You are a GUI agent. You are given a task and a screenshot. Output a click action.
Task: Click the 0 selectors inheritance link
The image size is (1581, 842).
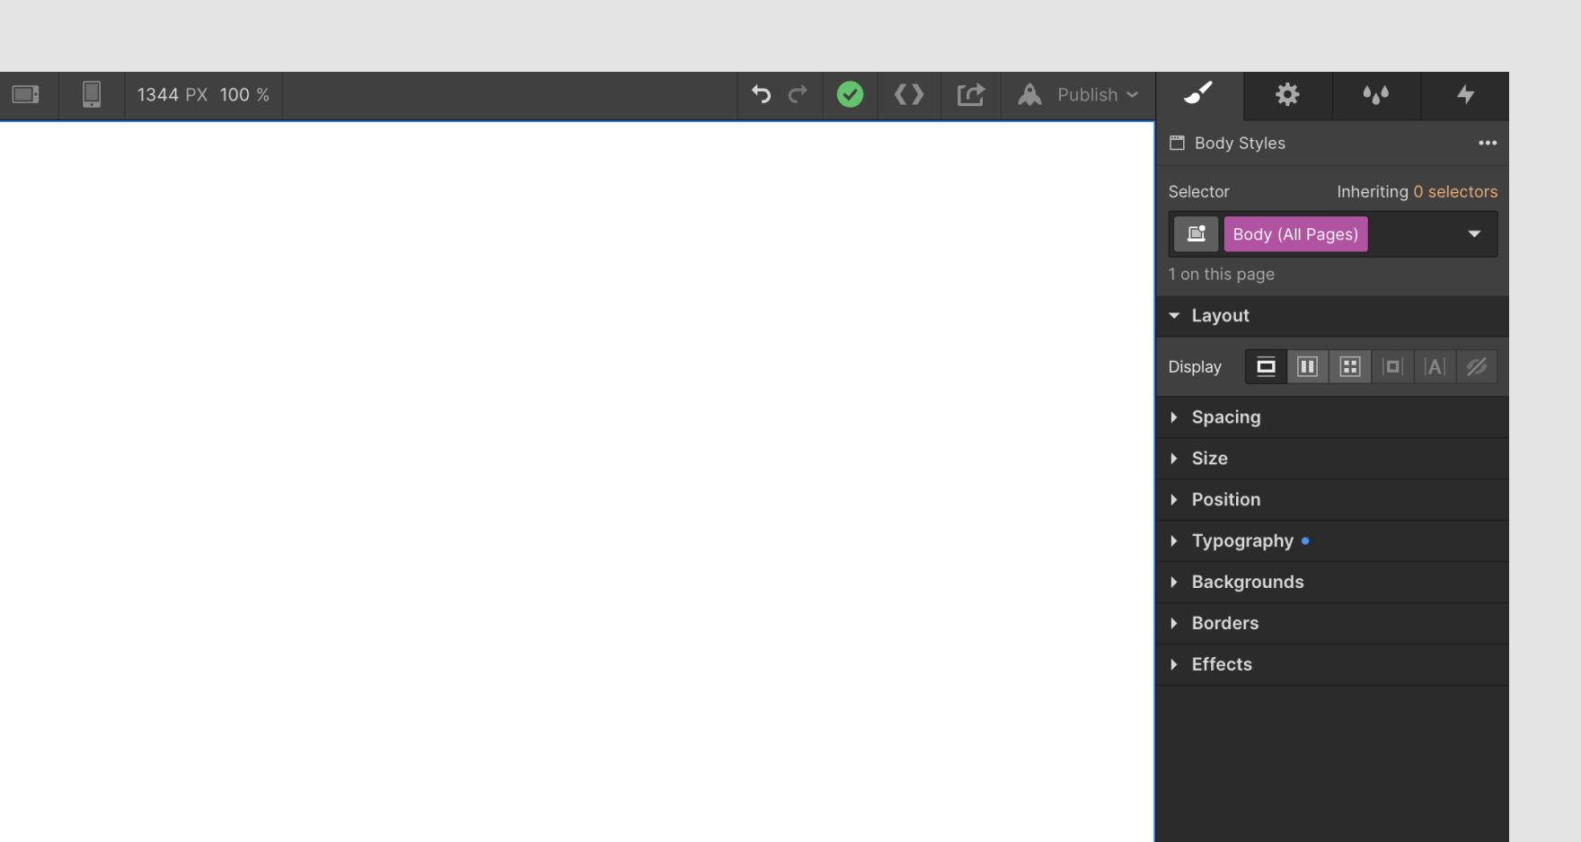(x=1454, y=191)
